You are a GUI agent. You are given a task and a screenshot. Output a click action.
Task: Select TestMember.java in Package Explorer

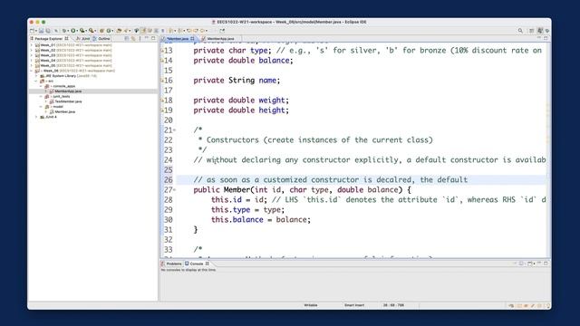pos(68,101)
